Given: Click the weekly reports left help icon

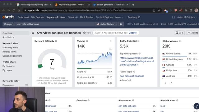Looking at the screenshot, I should click(157, 24).
